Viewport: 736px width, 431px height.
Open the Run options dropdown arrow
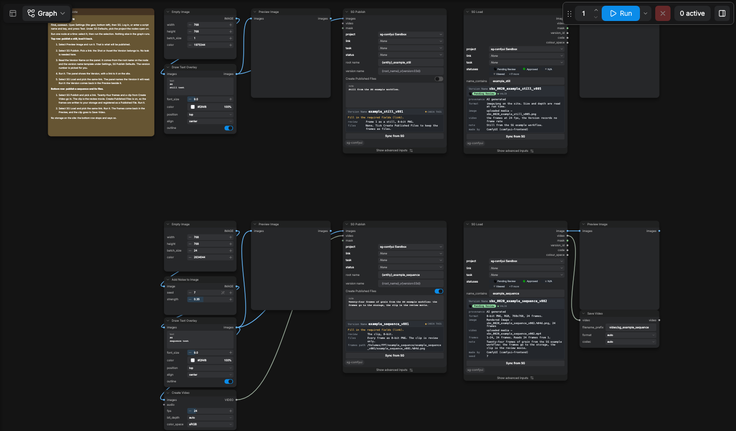tap(645, 13)
